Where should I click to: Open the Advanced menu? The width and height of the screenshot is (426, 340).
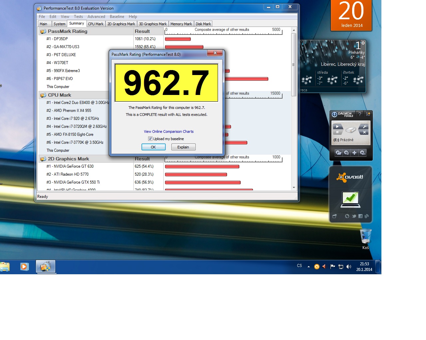pos(96,17)
